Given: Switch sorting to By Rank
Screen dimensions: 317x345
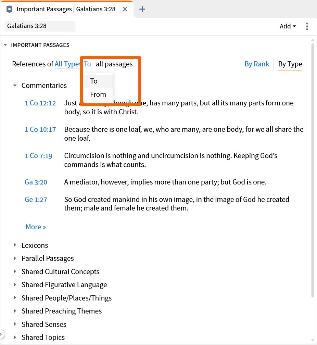Looking at the screenshot, I should pyautogui.click(x=257, y=64).
